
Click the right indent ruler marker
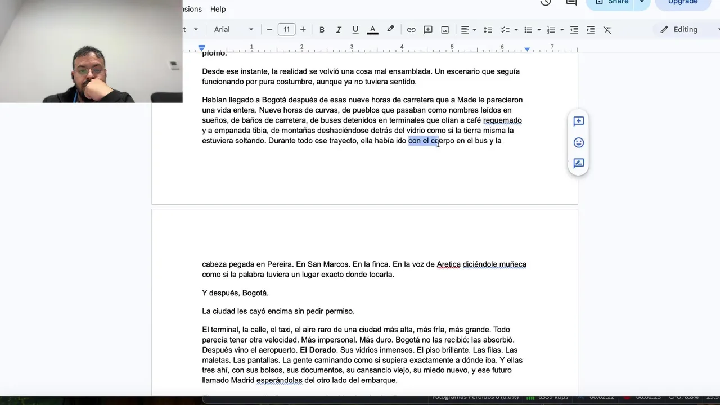(x=527, y=49)
